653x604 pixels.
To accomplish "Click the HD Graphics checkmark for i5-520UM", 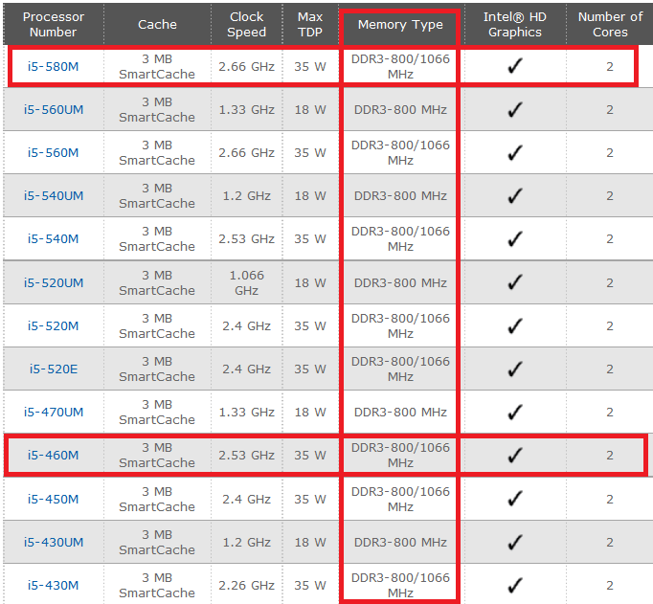I will [515, 281].
